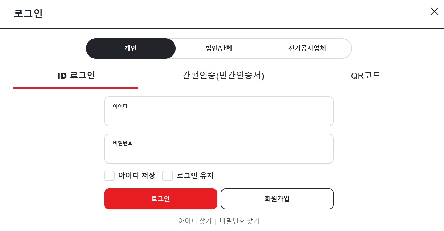Click the 로그인 유지 label text

pos(195,176)
